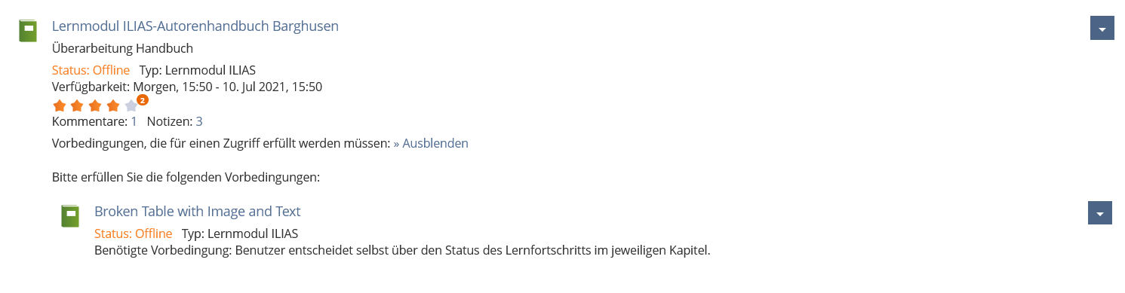Click Status: Offline of the Autorenhandbuch module
This screenshot has height=293, width=1125.
pyautogui.click(x=91, y=70)
